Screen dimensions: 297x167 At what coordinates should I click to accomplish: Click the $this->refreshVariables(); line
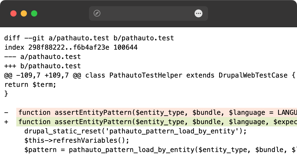pyautogui.click(x=77, y=140)
